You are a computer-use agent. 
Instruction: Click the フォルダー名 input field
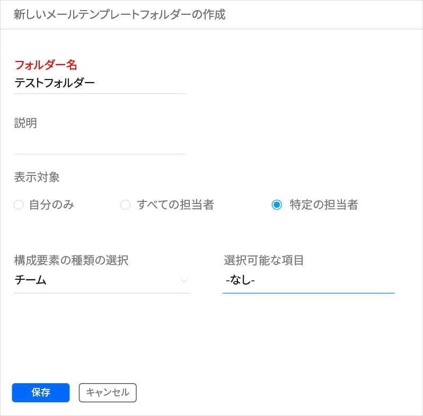[x=100, y=83]
